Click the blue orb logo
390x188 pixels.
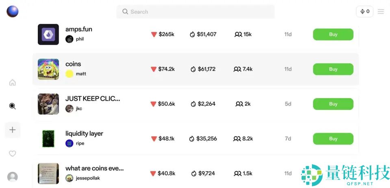coord(13,11)
